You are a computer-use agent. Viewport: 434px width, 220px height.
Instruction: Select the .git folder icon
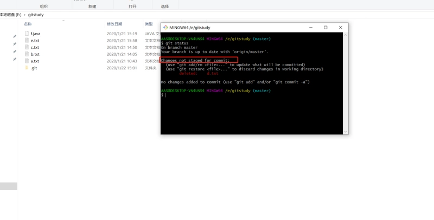[x=27, y=68]
